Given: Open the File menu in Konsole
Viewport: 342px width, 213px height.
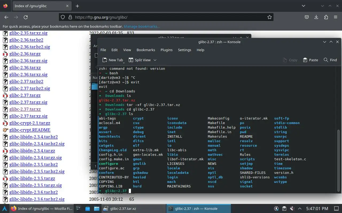Looking at the screenshot, I should (x=103, y=50).
